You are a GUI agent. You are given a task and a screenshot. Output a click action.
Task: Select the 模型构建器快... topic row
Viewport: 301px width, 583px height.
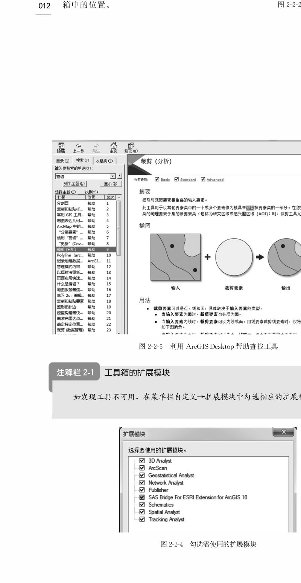[86, 313]
